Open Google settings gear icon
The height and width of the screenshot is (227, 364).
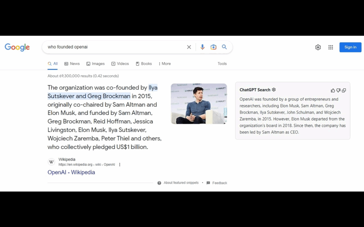(318, 47)
